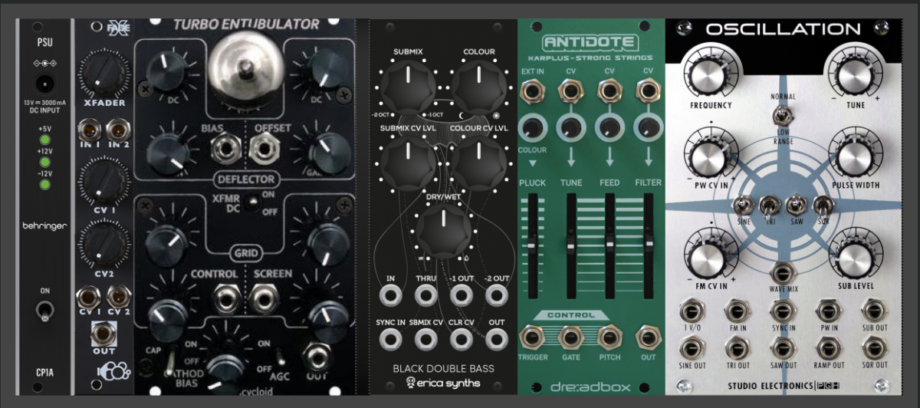Click the -1 OUT jack
The height and width of the screenshot is (408, 920).
coord(461,295)
